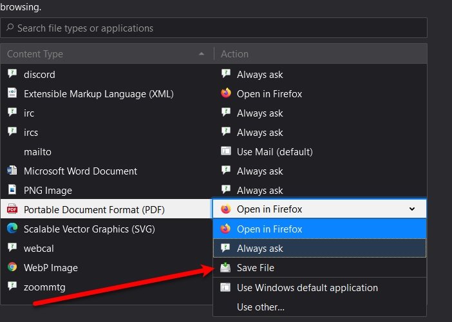This screenshot has height=322, width=452.
Task: Select the zoommtg content type row
Action: click(45, 287)
